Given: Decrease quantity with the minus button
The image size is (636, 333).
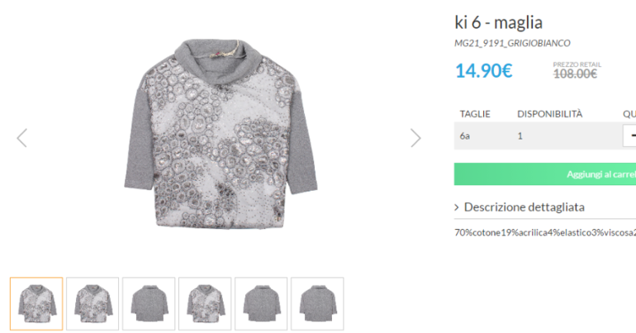Looking at the screenshot, I should (631, 135).
